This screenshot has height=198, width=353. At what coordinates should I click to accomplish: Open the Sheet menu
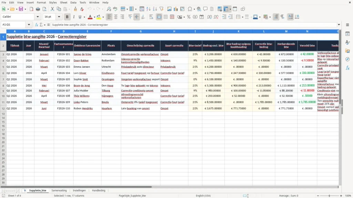63,2
